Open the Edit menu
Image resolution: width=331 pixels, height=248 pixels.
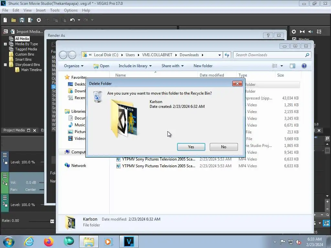[x=16, y=10]
